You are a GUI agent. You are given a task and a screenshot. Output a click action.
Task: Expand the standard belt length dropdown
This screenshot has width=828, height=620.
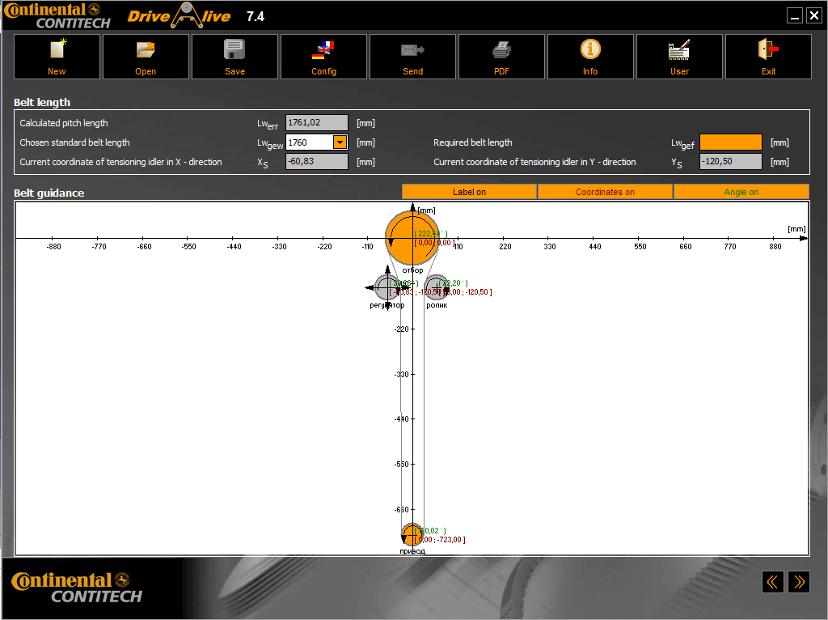point(340,142)
